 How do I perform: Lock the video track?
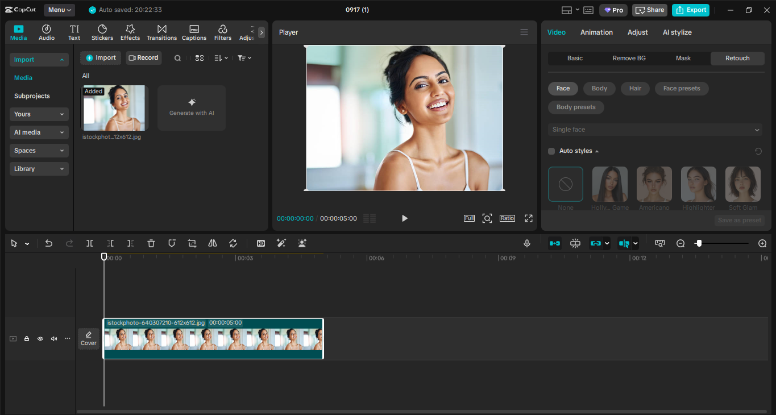[x=26, y=338]
